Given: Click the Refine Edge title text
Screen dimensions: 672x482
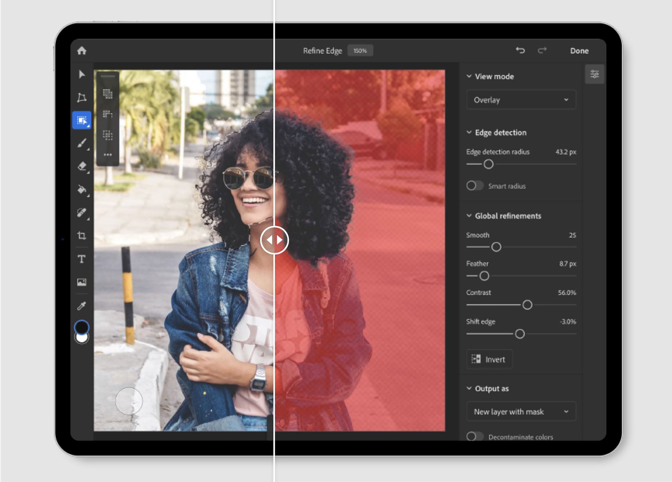Looking at the screenshot, I should [322, 51].
